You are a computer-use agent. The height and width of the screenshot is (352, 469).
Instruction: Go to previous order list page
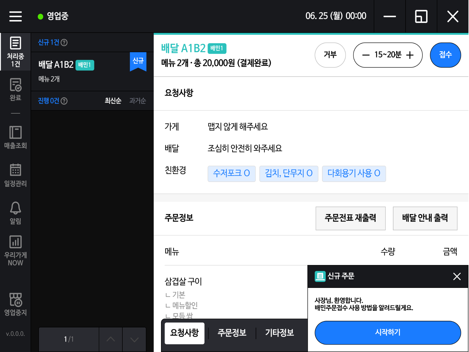pos(111,339)
